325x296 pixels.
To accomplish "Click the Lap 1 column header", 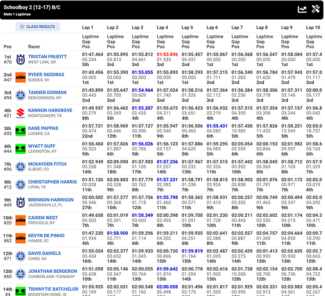I will coord(87,27).
